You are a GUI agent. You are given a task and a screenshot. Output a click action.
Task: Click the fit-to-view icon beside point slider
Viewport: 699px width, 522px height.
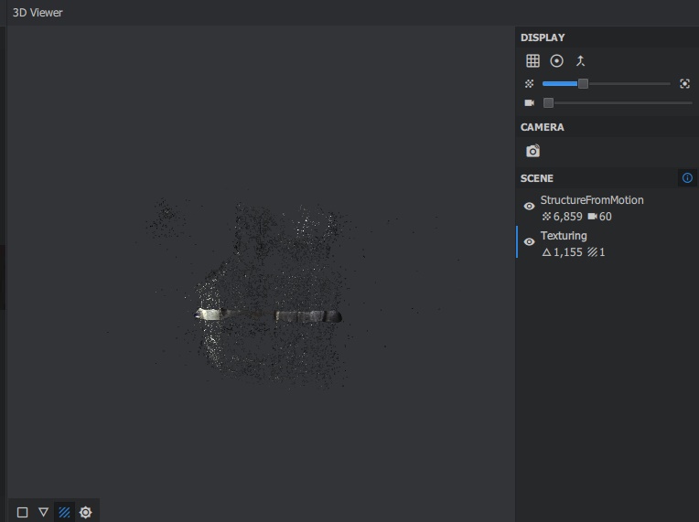684,84
